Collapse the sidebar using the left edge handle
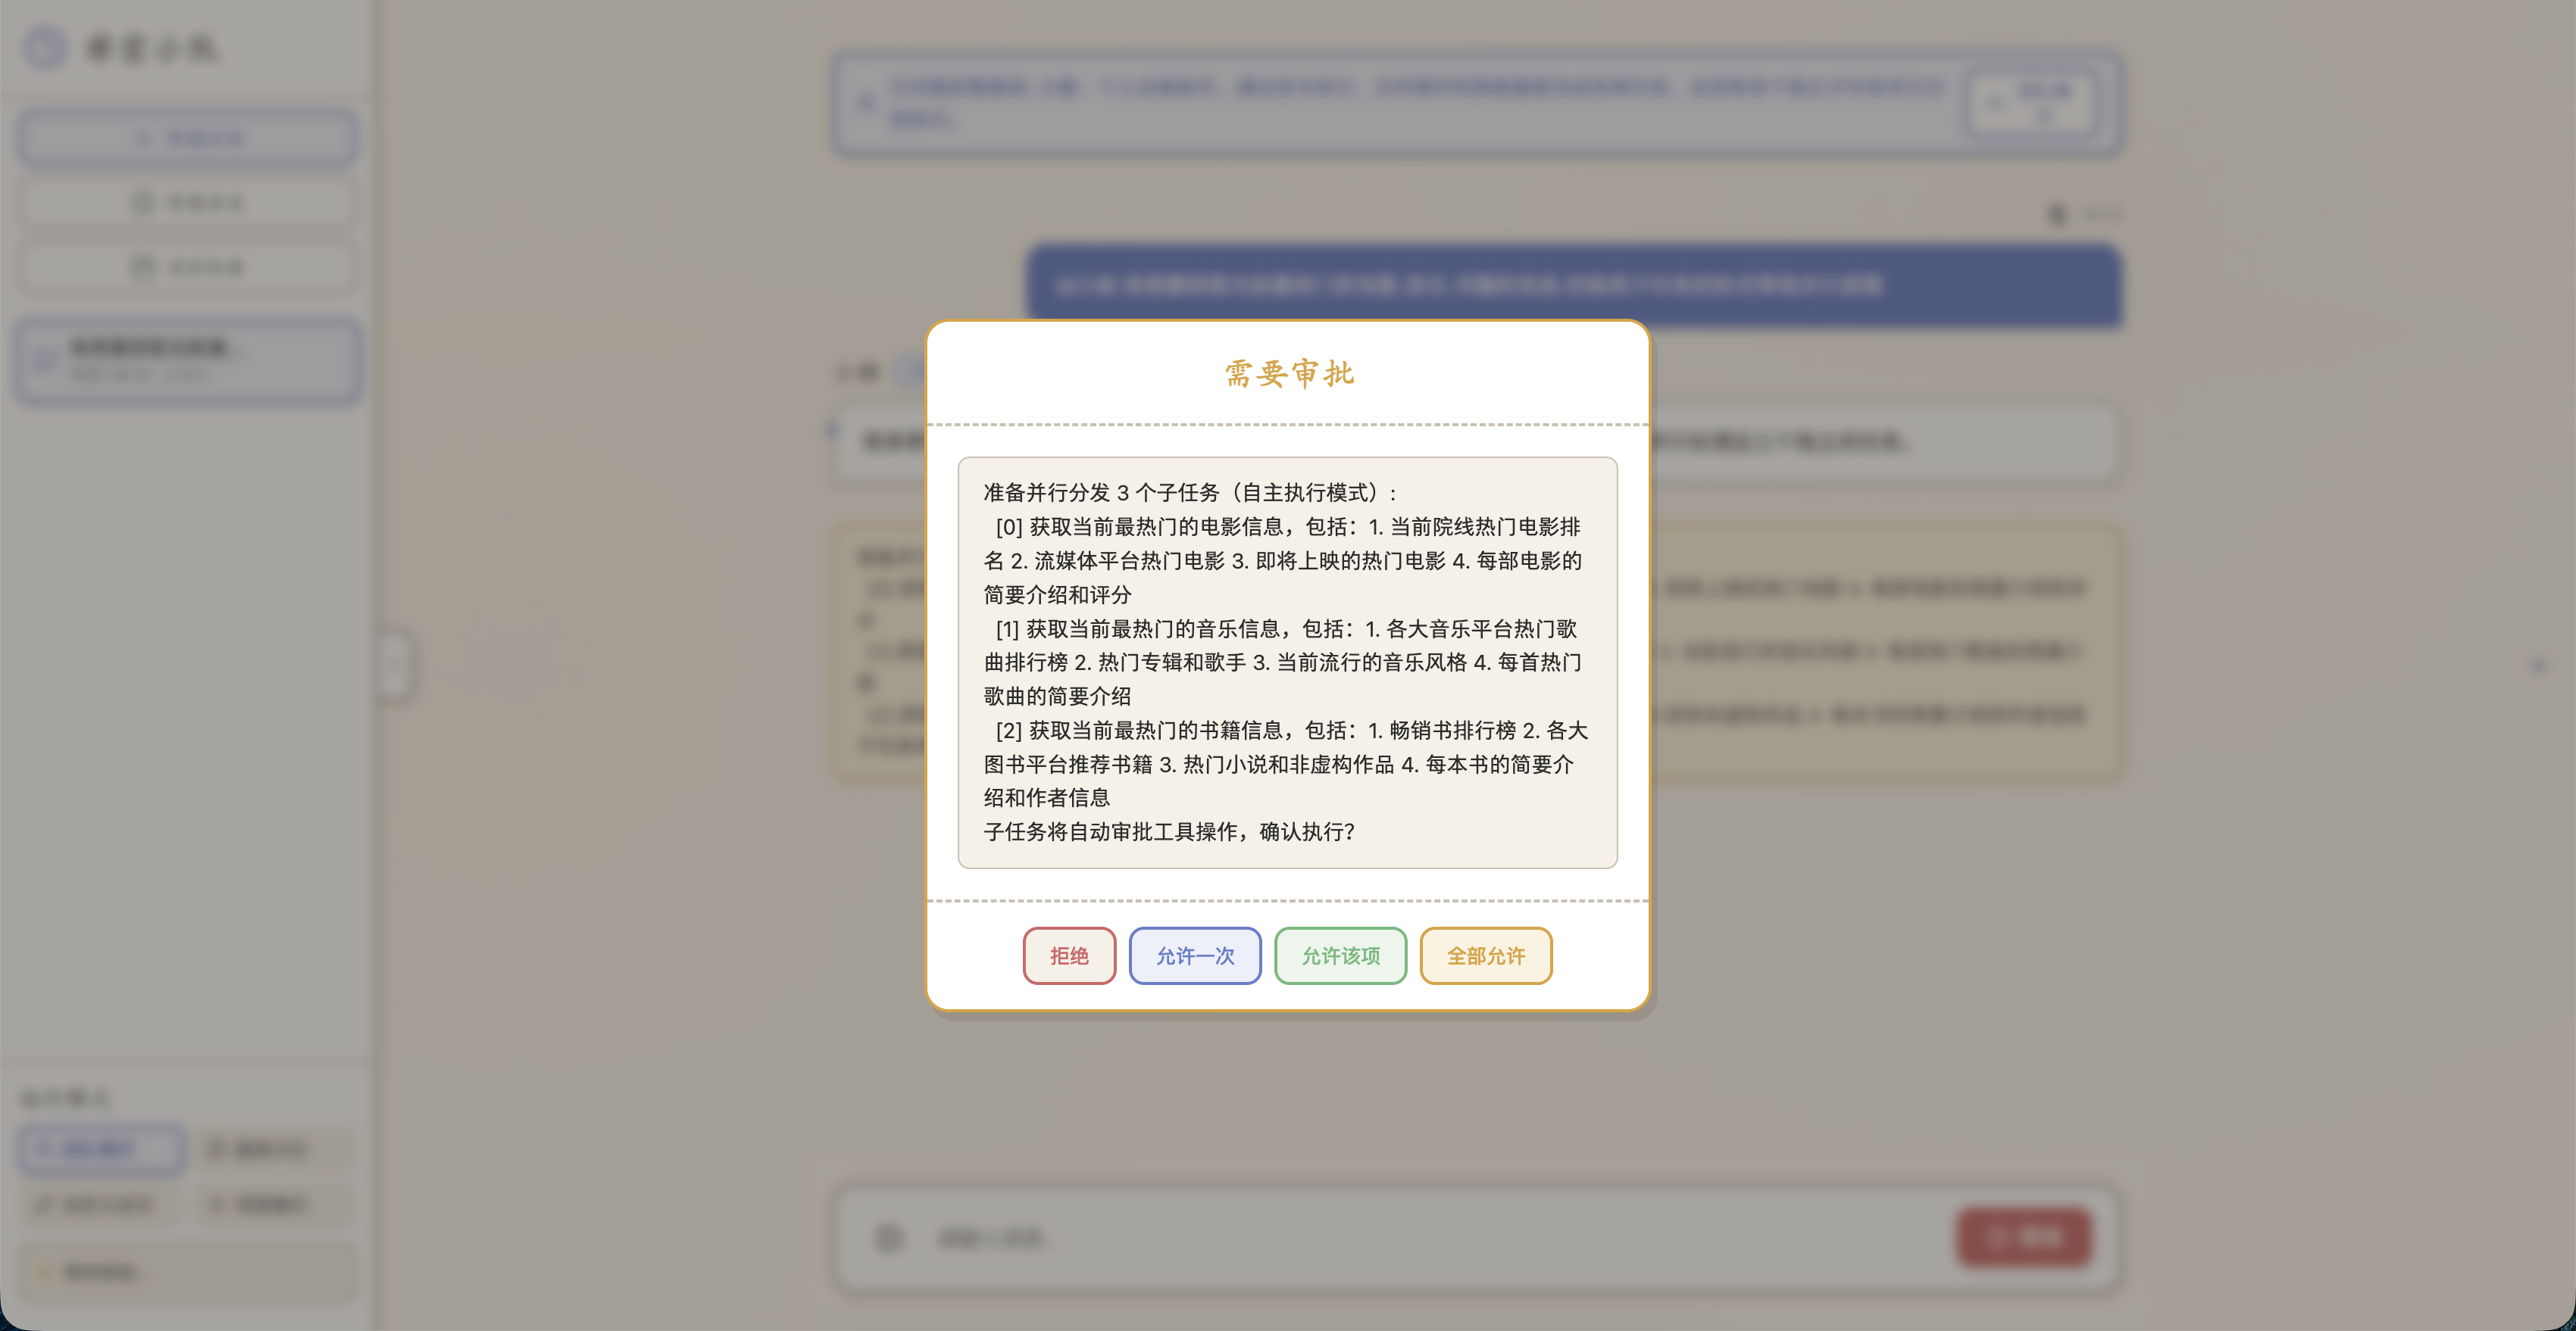This screenshot has width=2576, height=1331. (x=396, y=665)
